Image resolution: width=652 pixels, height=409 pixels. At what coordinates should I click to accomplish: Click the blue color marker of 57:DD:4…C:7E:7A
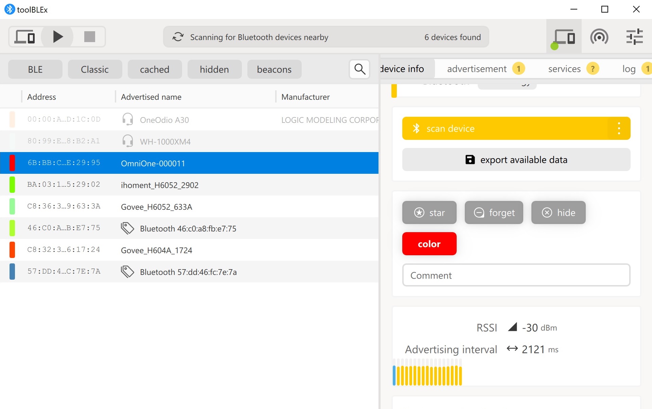pos(12,272)
